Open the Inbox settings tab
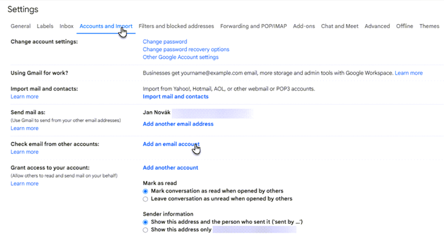Viewport: 444px width, 235px height. click(67, 26)
